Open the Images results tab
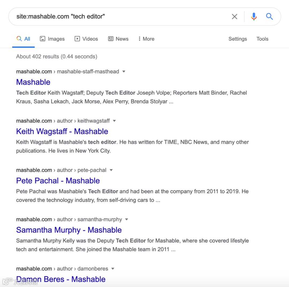The height and width of the screenshot is (287, 289). [x=52, y=39]
